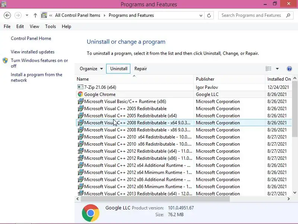Click product version 101.0.4951.67
The image size is (298, 224).
coord(181,208)
